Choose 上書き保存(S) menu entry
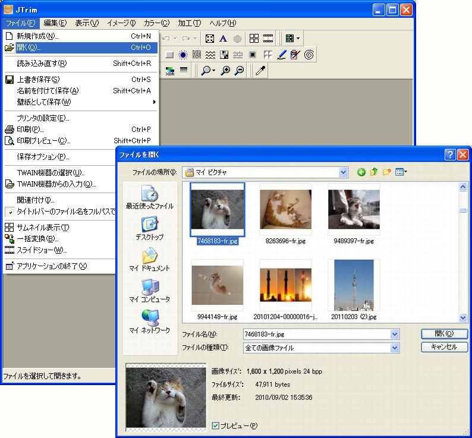Viewport: 472px width, 438px height. (x=81, y=80)
